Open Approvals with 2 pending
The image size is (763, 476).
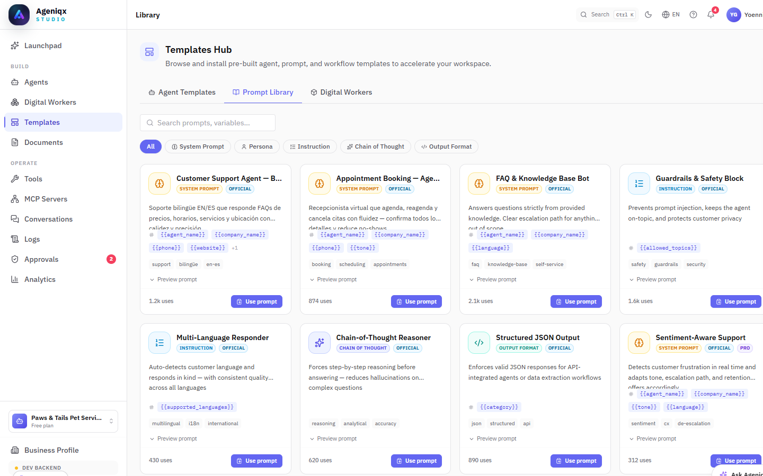[63, 259]
